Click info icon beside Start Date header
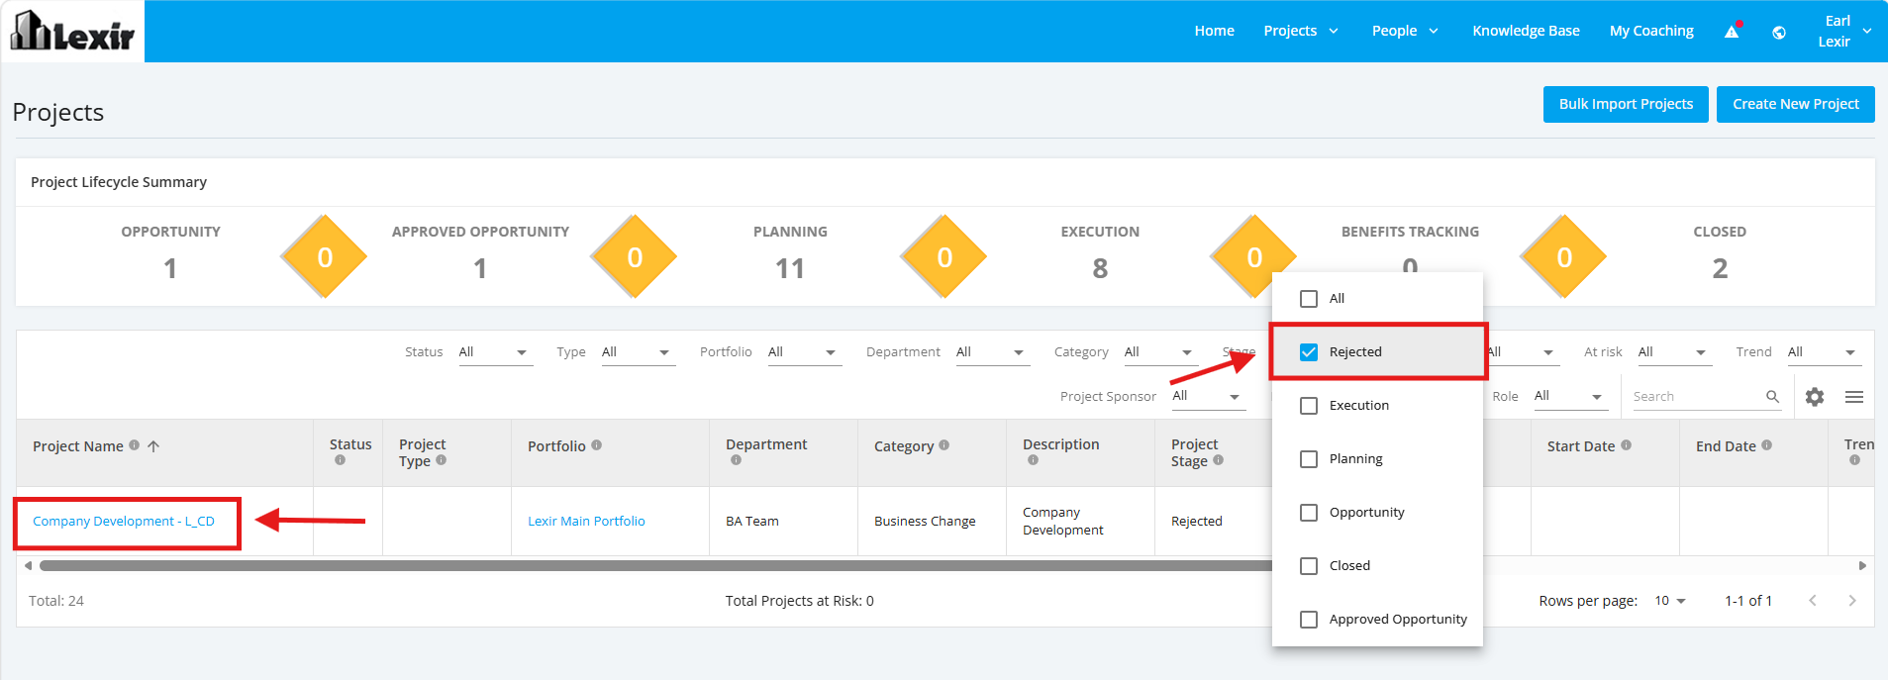1888x680 pixels. click(1626, 445)
